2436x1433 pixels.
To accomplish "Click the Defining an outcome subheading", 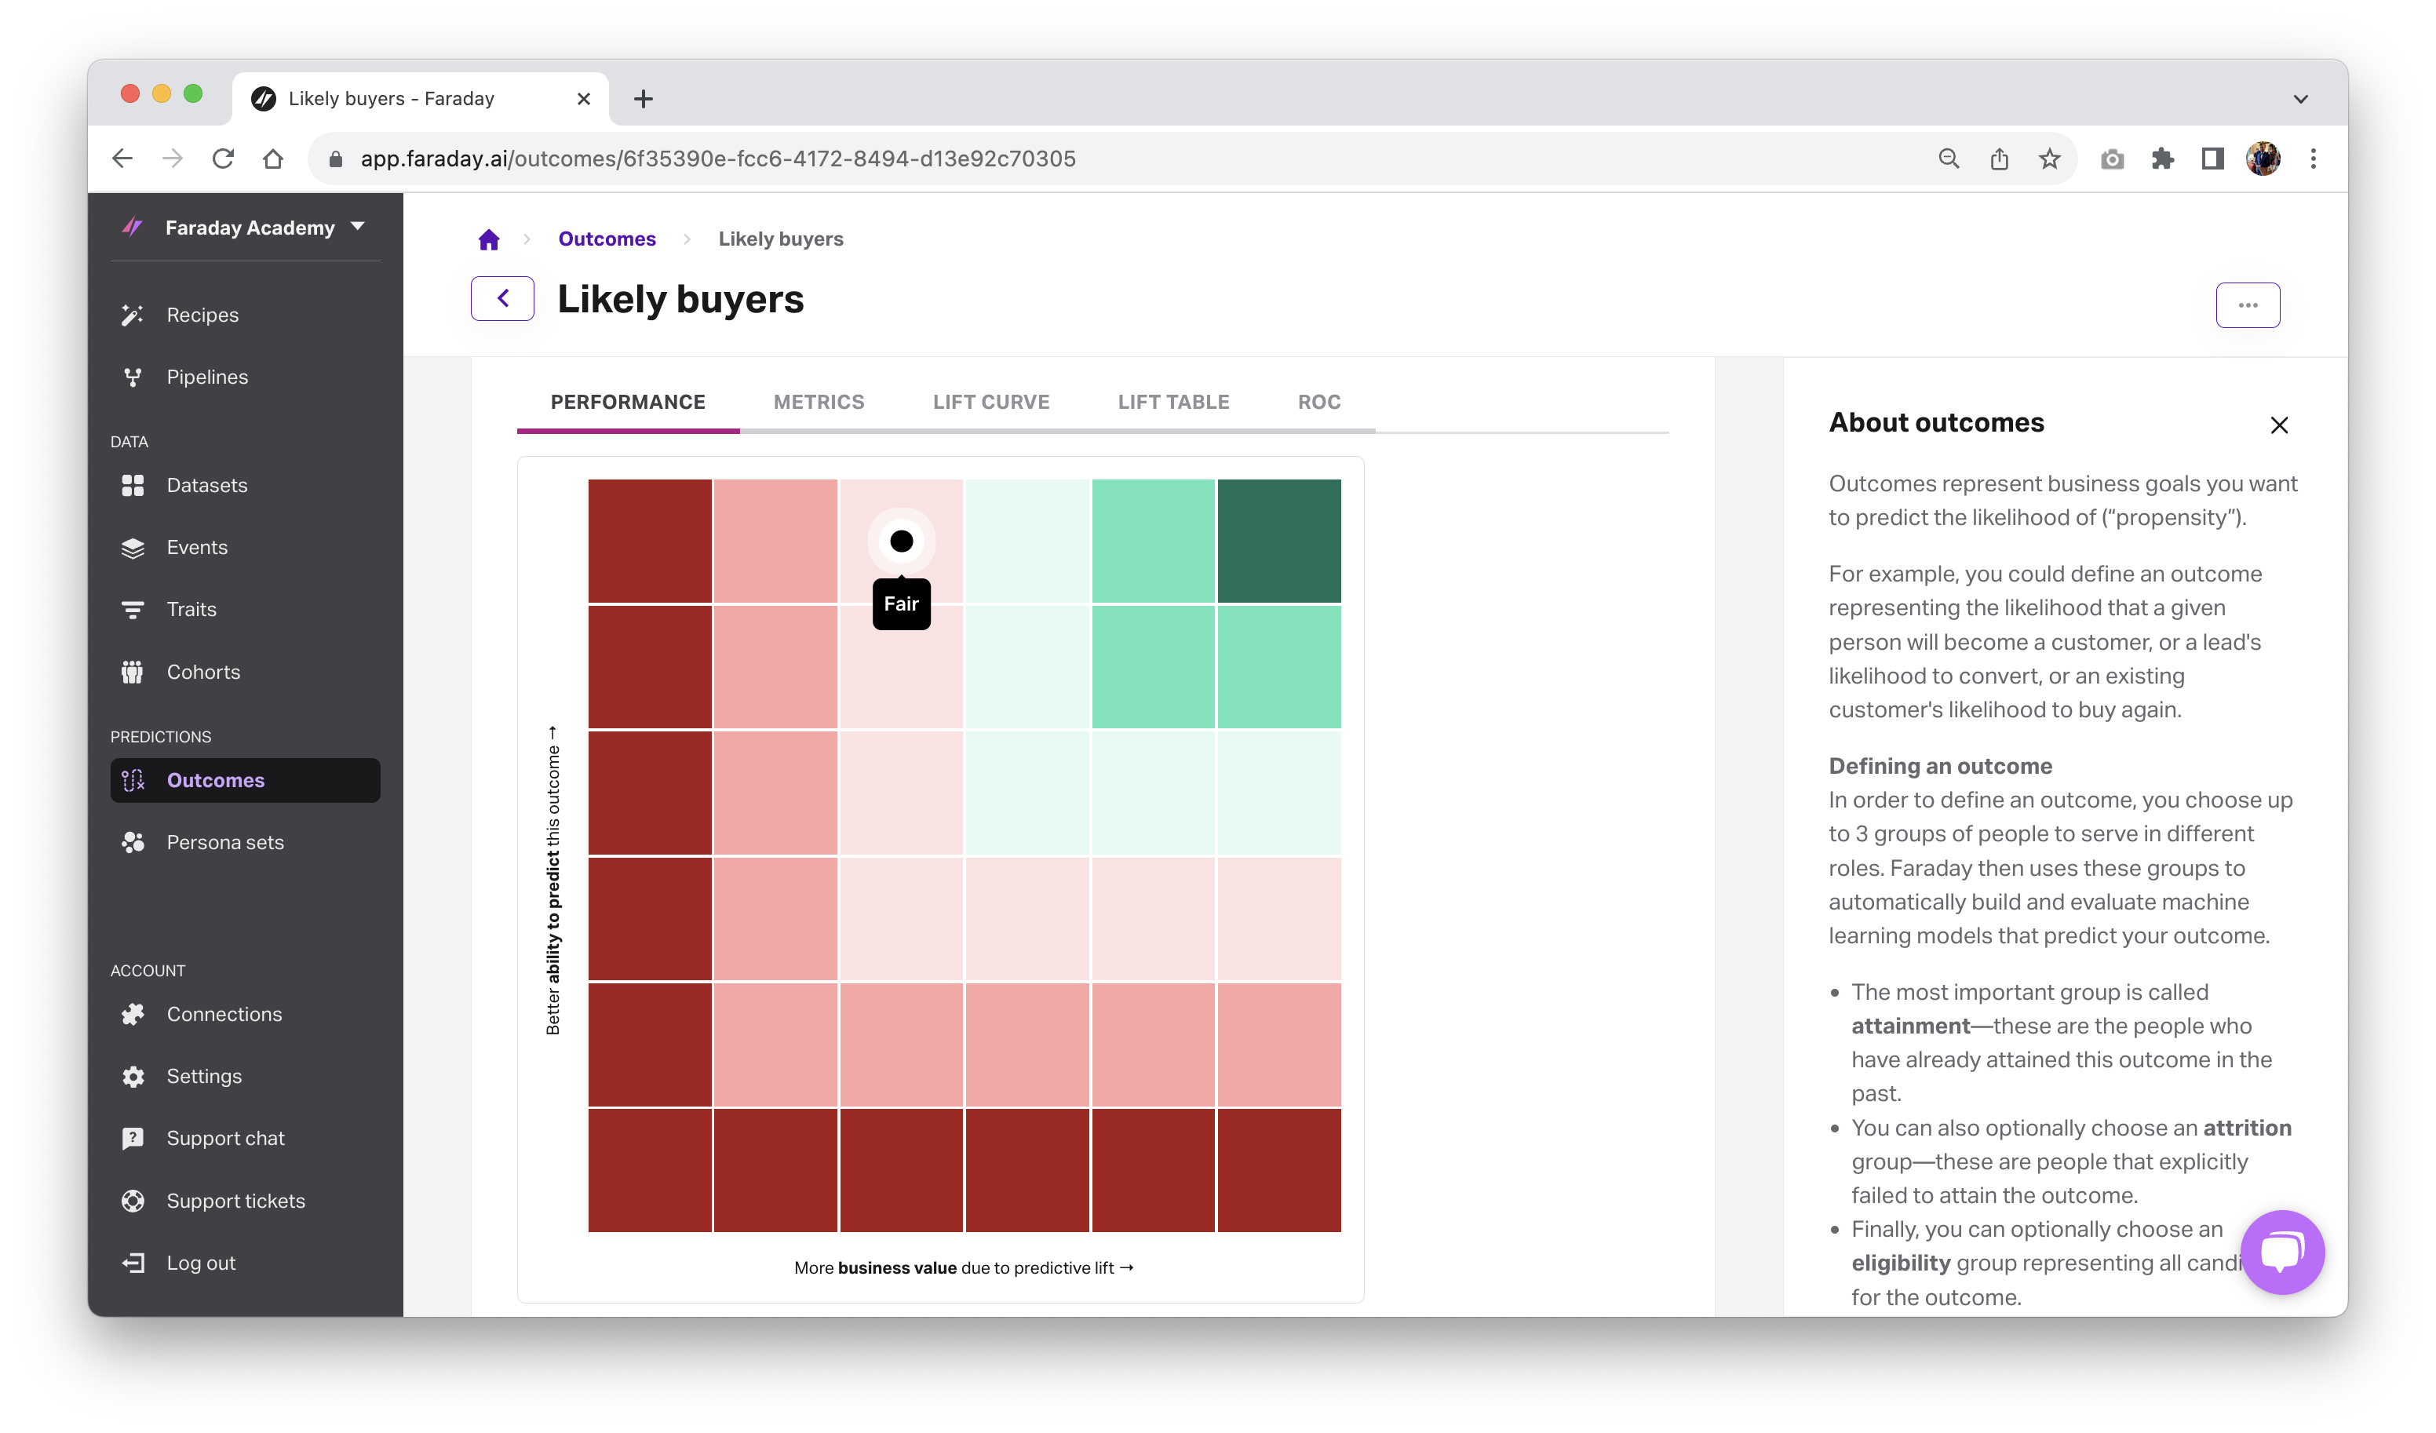I will pyautogui.click(x=1940, y=766).
